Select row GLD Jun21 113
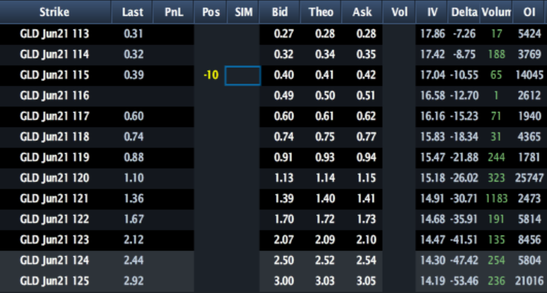The image size is (547, 293). pyautogui.click(x=273, y=34)
